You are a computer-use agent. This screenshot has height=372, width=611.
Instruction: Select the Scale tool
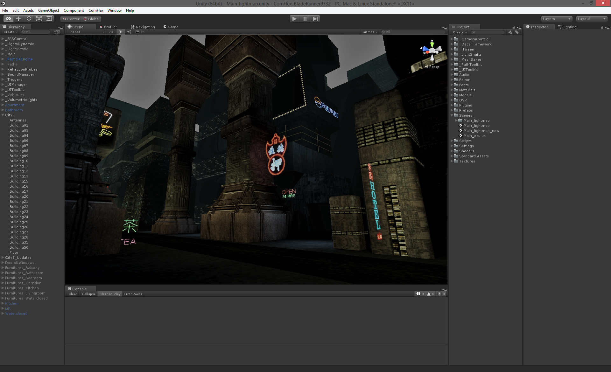[39, 19]
